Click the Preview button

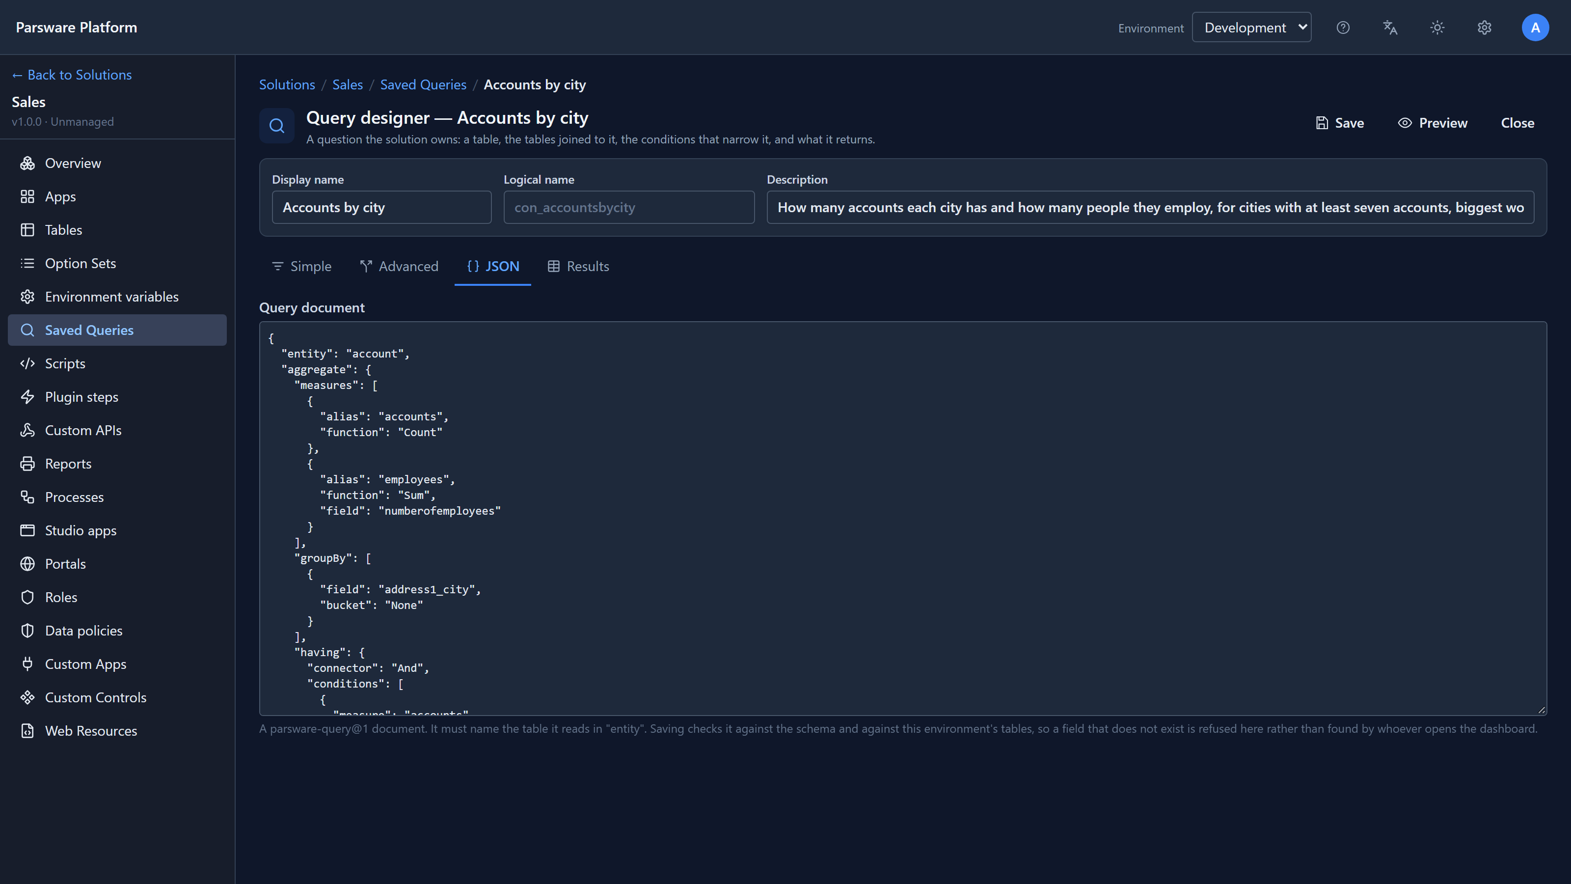click(1432, 123)
